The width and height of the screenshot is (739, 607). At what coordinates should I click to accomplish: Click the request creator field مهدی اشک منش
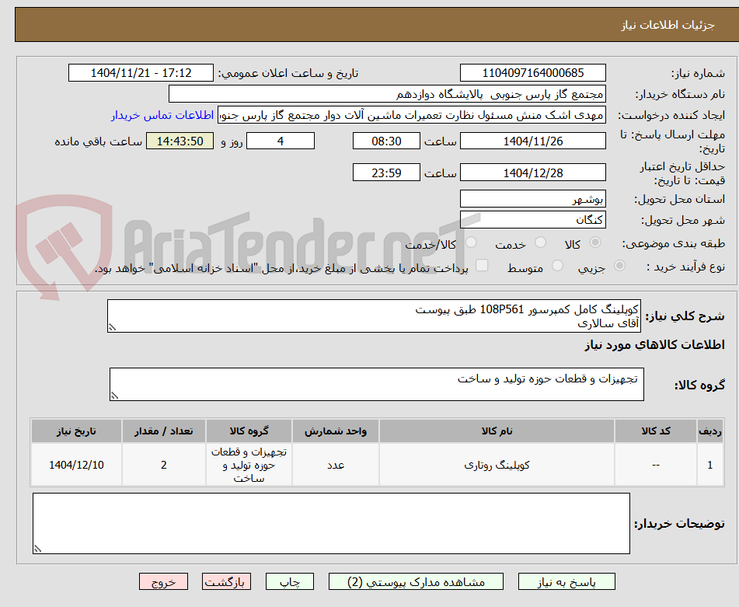pos(411,116)
